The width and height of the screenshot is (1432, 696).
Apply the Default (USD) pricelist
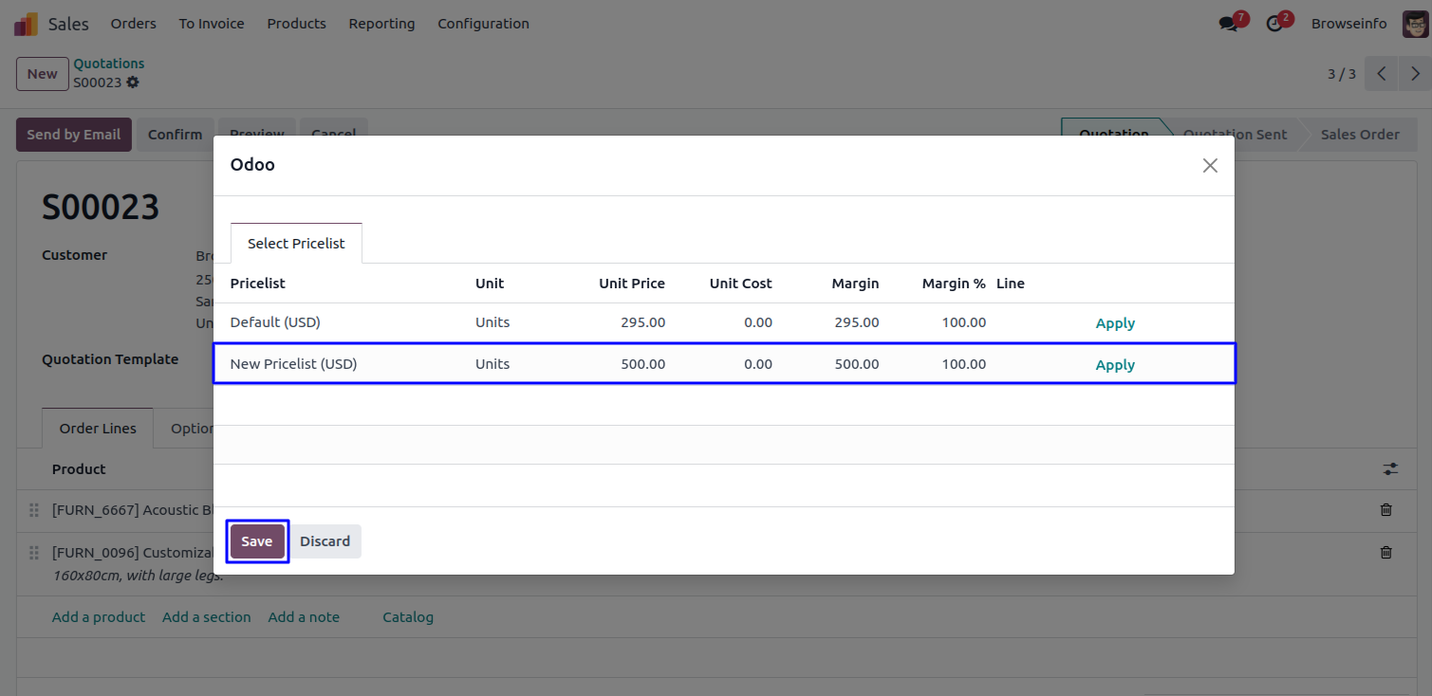click(1115, 323)
